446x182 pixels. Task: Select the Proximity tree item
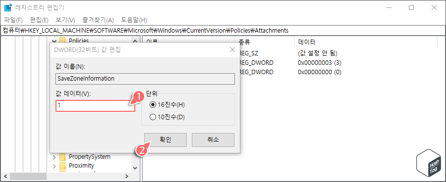pos(81,165)
